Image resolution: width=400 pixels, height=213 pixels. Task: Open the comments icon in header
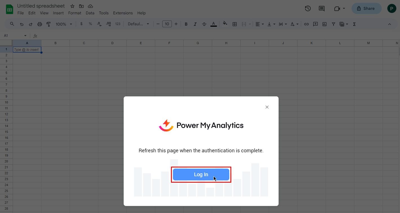321,8
